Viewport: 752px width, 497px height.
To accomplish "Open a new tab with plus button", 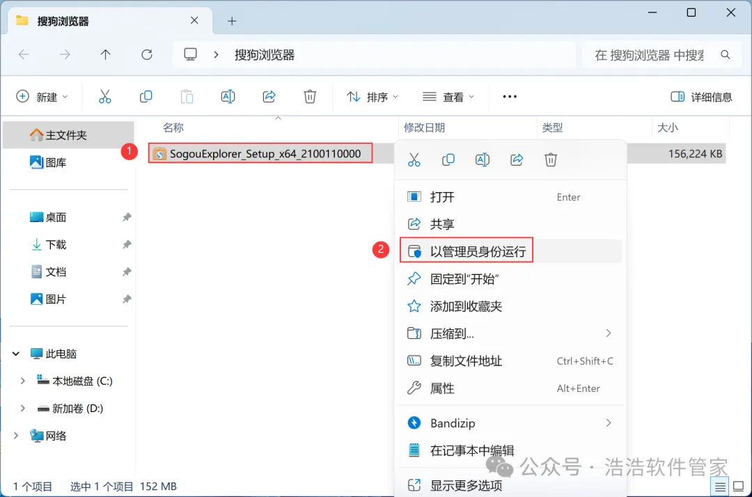I will [232, 21].
